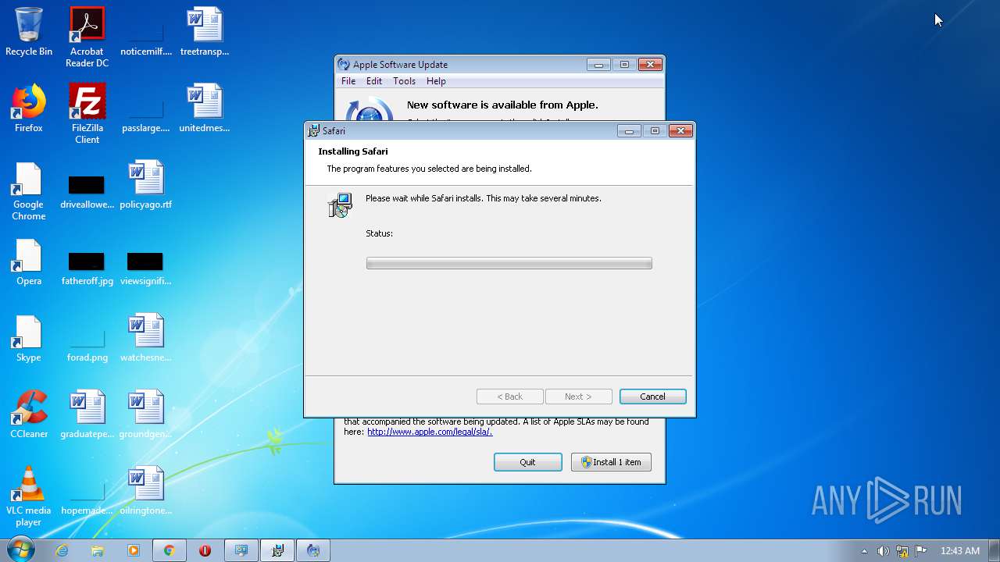Image resolution: width=1000 pixels, height=562 pixels.
Task: Open the Action Center flag icon
Action: pos(920,551)
